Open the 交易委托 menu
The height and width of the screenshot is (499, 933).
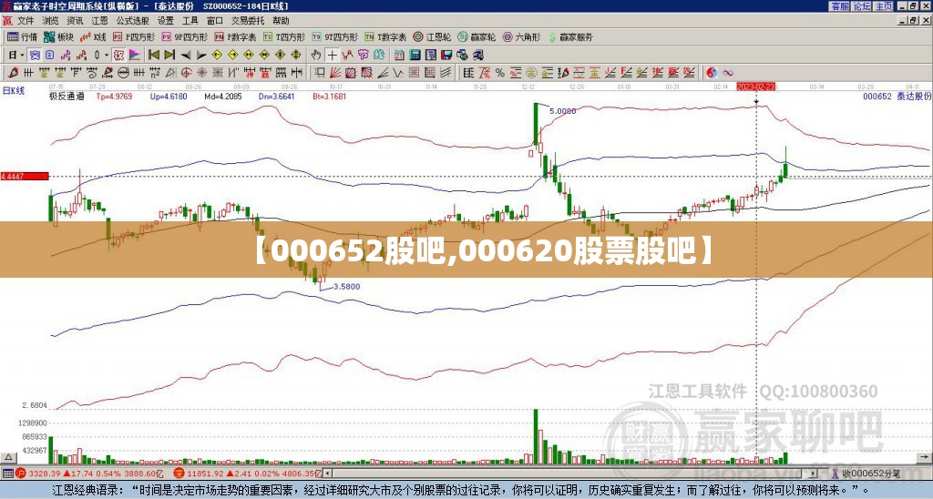pos(248,21)
